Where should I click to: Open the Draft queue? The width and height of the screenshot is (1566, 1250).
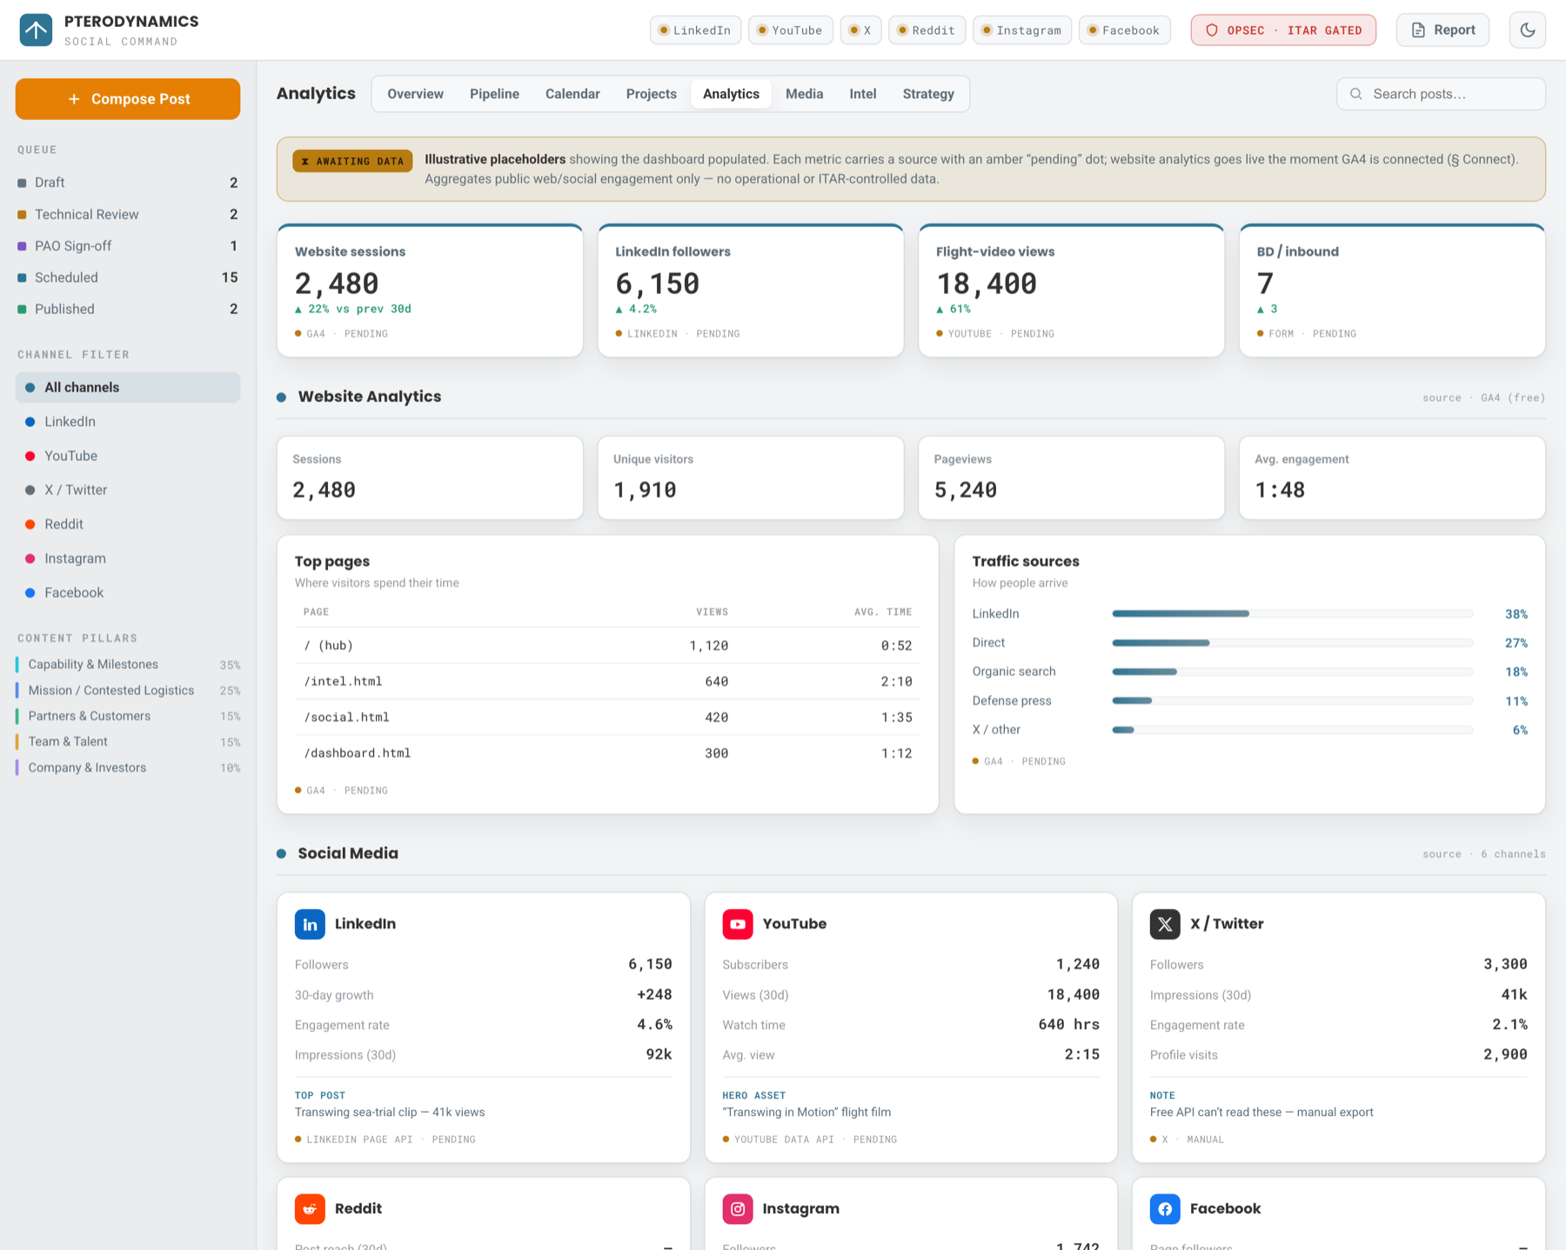(128, 183)
